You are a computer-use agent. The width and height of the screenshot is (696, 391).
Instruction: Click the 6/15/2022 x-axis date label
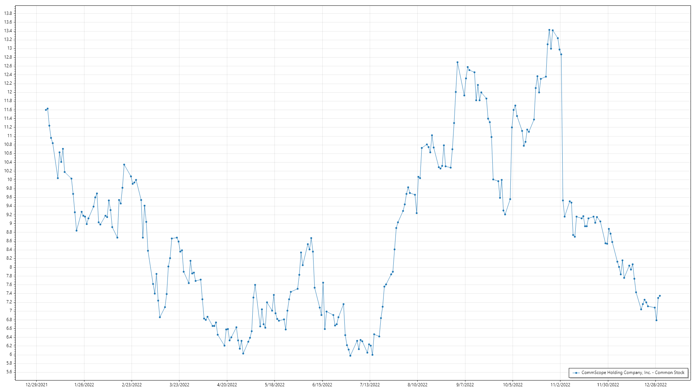pos(322,385)
